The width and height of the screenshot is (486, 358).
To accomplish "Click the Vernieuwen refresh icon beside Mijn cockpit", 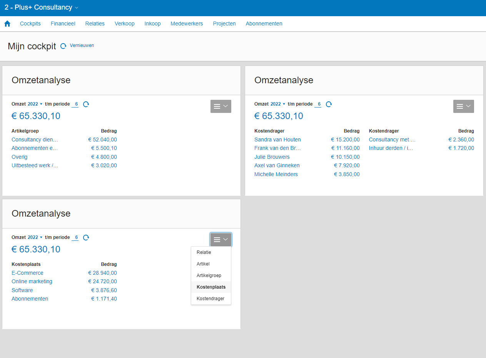I will (x=63, y=46).
